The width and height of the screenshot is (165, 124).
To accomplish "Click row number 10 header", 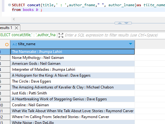I will [x=5, y=105].
